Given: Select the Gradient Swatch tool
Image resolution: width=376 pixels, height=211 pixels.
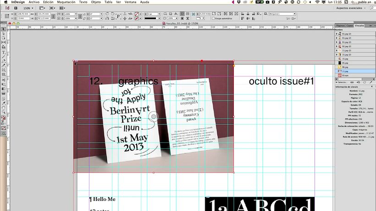Looking at the screenshot, I should 4,89.
